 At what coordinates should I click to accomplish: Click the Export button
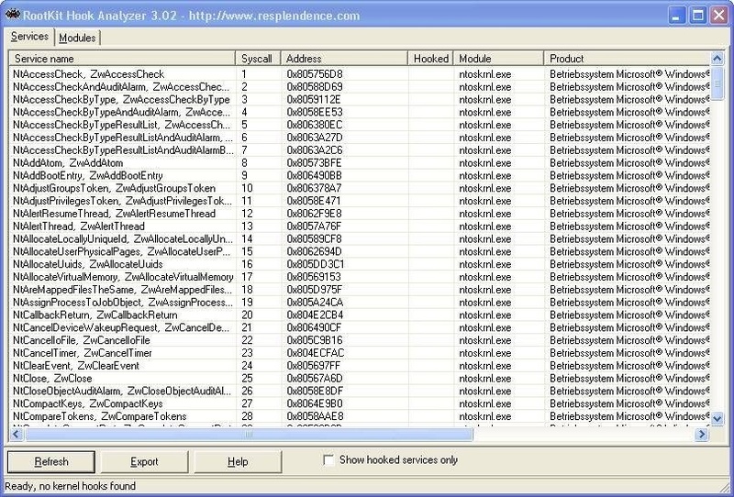(x=144, y=462)
